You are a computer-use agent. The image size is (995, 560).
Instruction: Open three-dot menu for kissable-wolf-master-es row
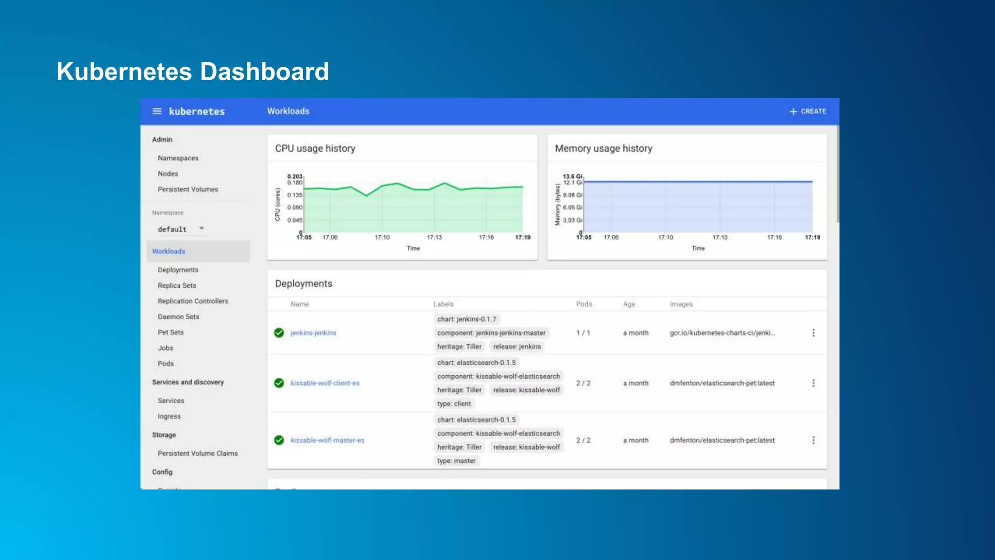click(x=813, y=440)
